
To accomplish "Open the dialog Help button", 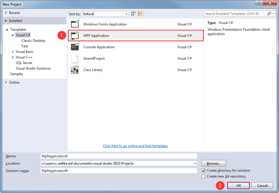I will coord(259,3).
